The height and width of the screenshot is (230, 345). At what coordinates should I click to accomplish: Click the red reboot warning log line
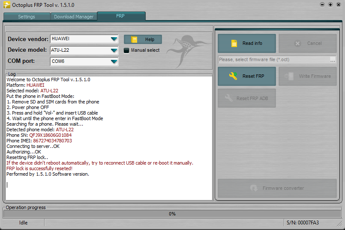(x=100, y=163)
